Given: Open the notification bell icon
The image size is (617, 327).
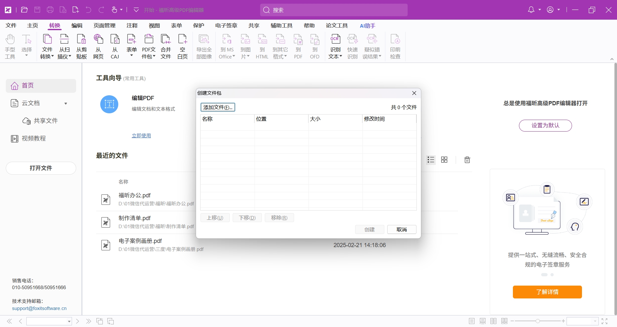Looking at the screenshot, I should coord(531,10).
